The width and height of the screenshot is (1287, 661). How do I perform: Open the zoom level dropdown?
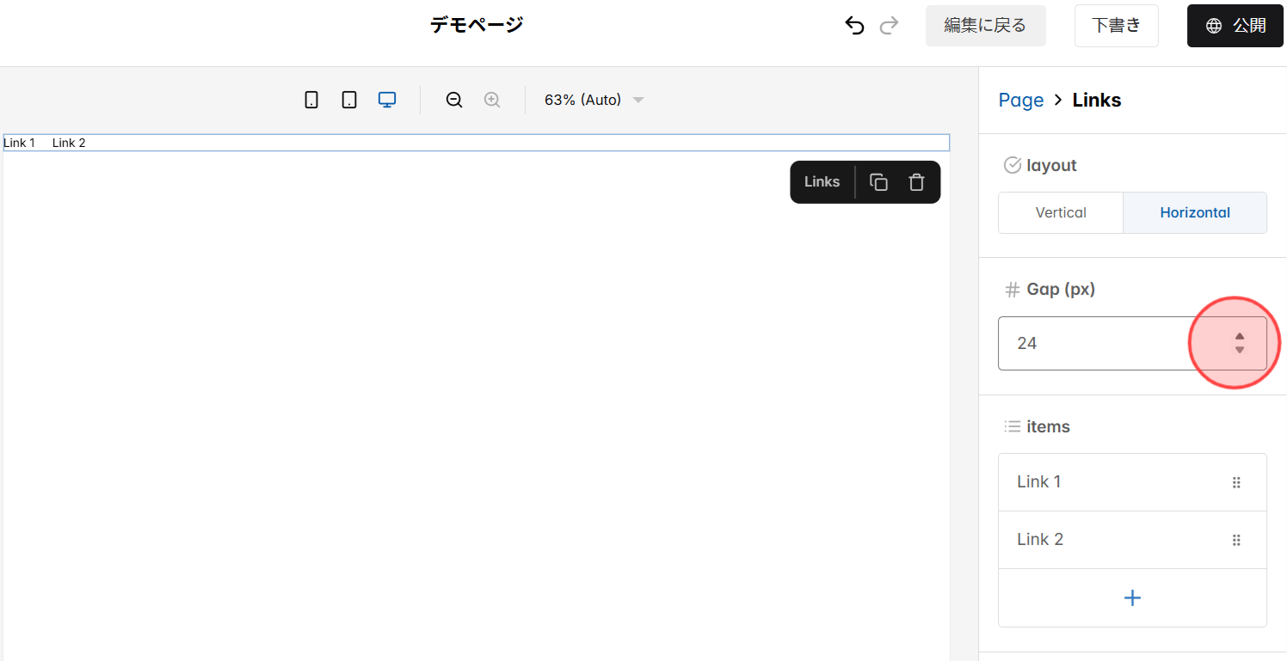(594, 100)
